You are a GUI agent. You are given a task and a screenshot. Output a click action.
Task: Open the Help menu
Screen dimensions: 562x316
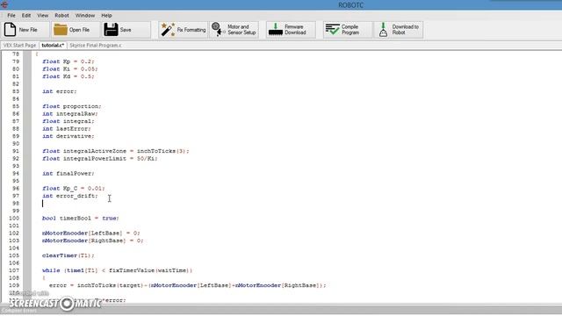coord(106,16)
